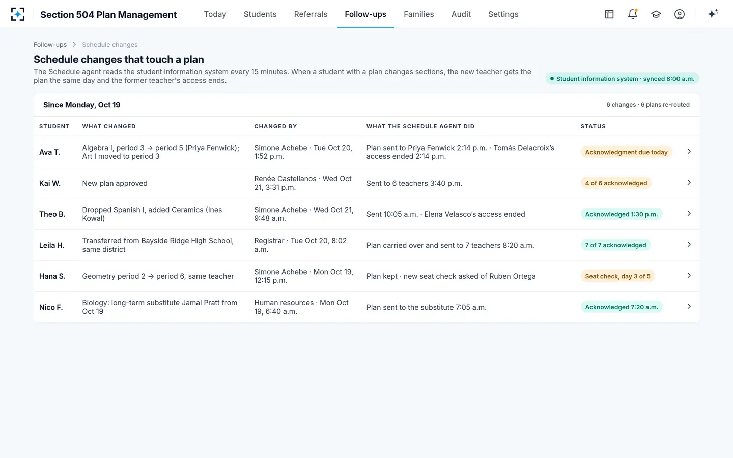Click the Section 504 Plan Management title
This screenshot has height=458, width=733.
pyautogui.click(x=108, y=15)
